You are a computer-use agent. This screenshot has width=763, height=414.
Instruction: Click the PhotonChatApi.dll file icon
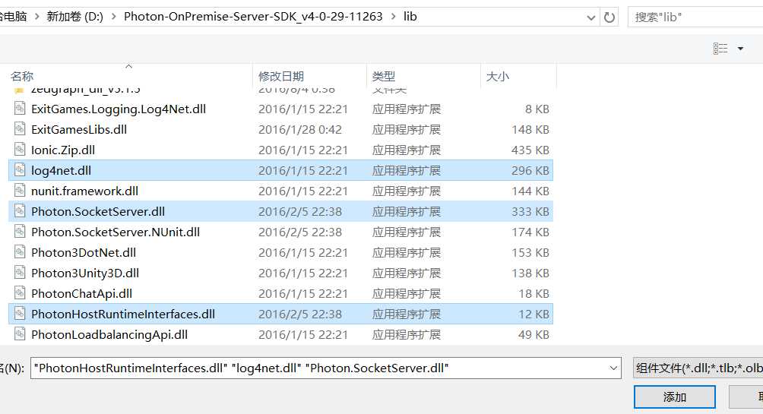(20, 293)
